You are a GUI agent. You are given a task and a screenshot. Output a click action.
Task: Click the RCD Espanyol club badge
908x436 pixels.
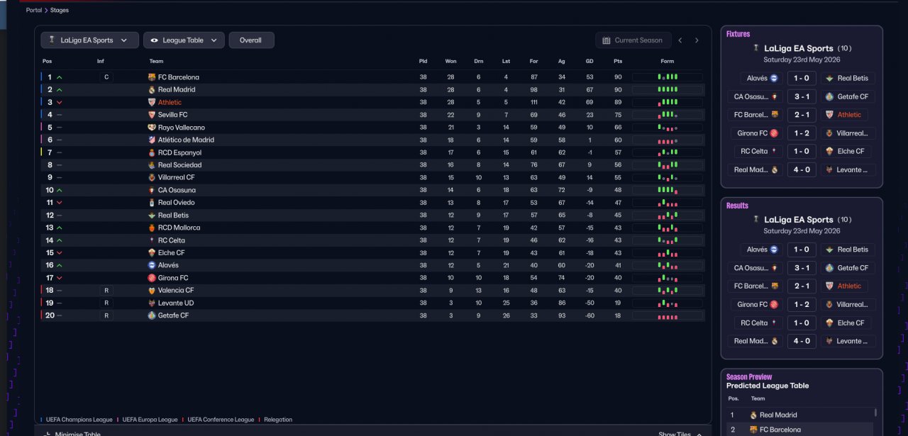(x=152, y=152)
